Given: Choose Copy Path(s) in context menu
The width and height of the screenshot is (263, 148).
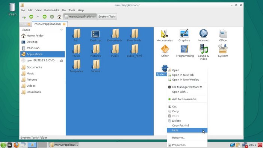Looking at the screenshot, I should pyautogui.click(x=187, y=125).
